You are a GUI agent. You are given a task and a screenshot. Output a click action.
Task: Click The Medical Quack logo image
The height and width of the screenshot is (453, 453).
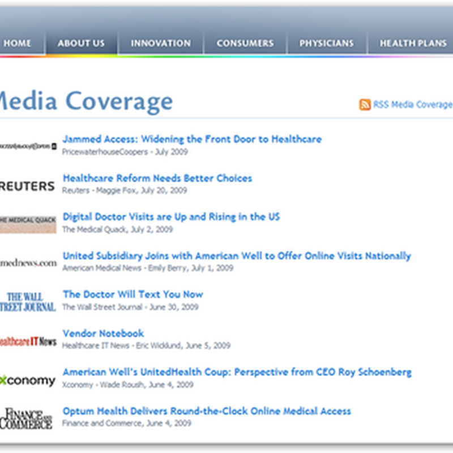pyautogui.click(x=28, y=224)
